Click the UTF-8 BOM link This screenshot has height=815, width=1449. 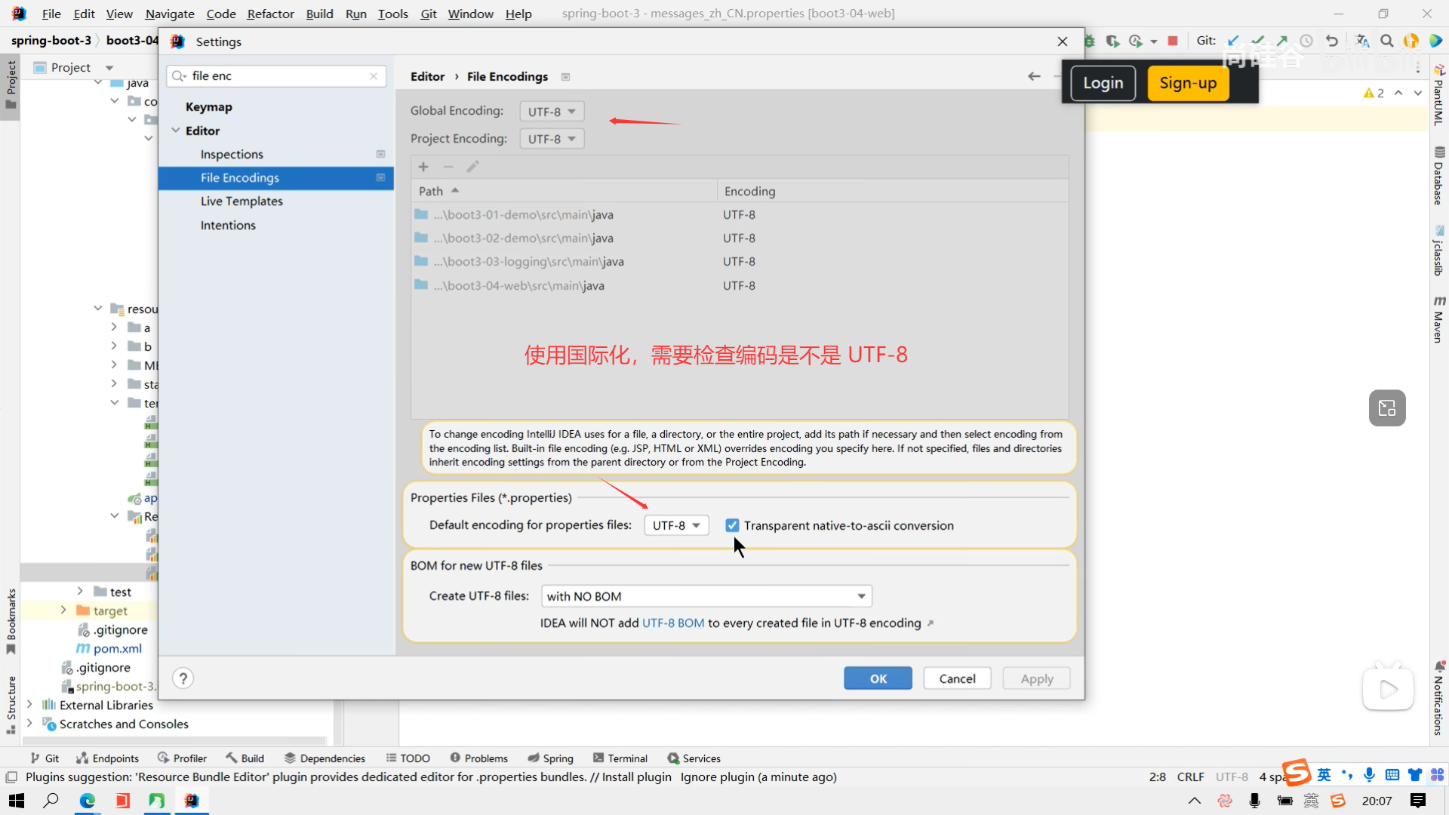[672, 623]
